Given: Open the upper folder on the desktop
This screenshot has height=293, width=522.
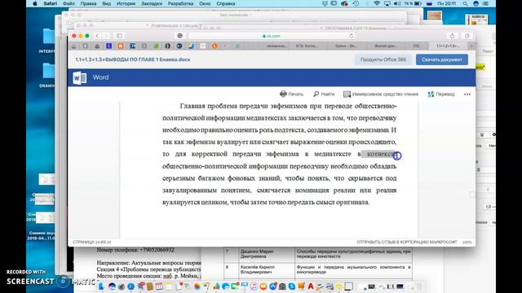Looking at the screenshot, I should (x=49, y=36).
